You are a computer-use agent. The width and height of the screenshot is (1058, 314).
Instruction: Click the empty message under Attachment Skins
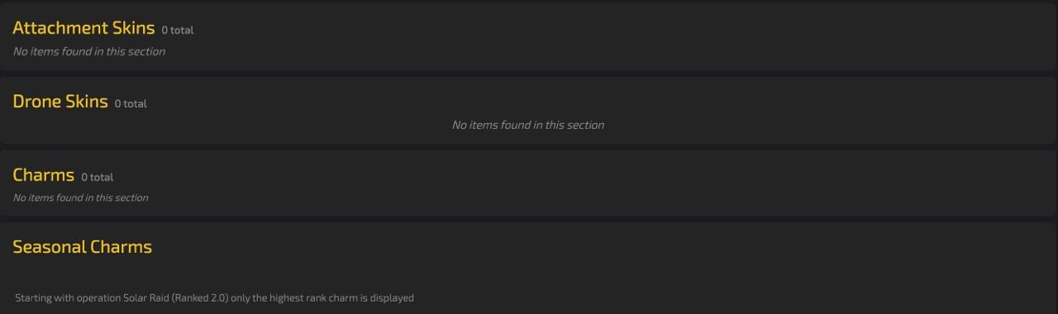[x=89, y=51]
